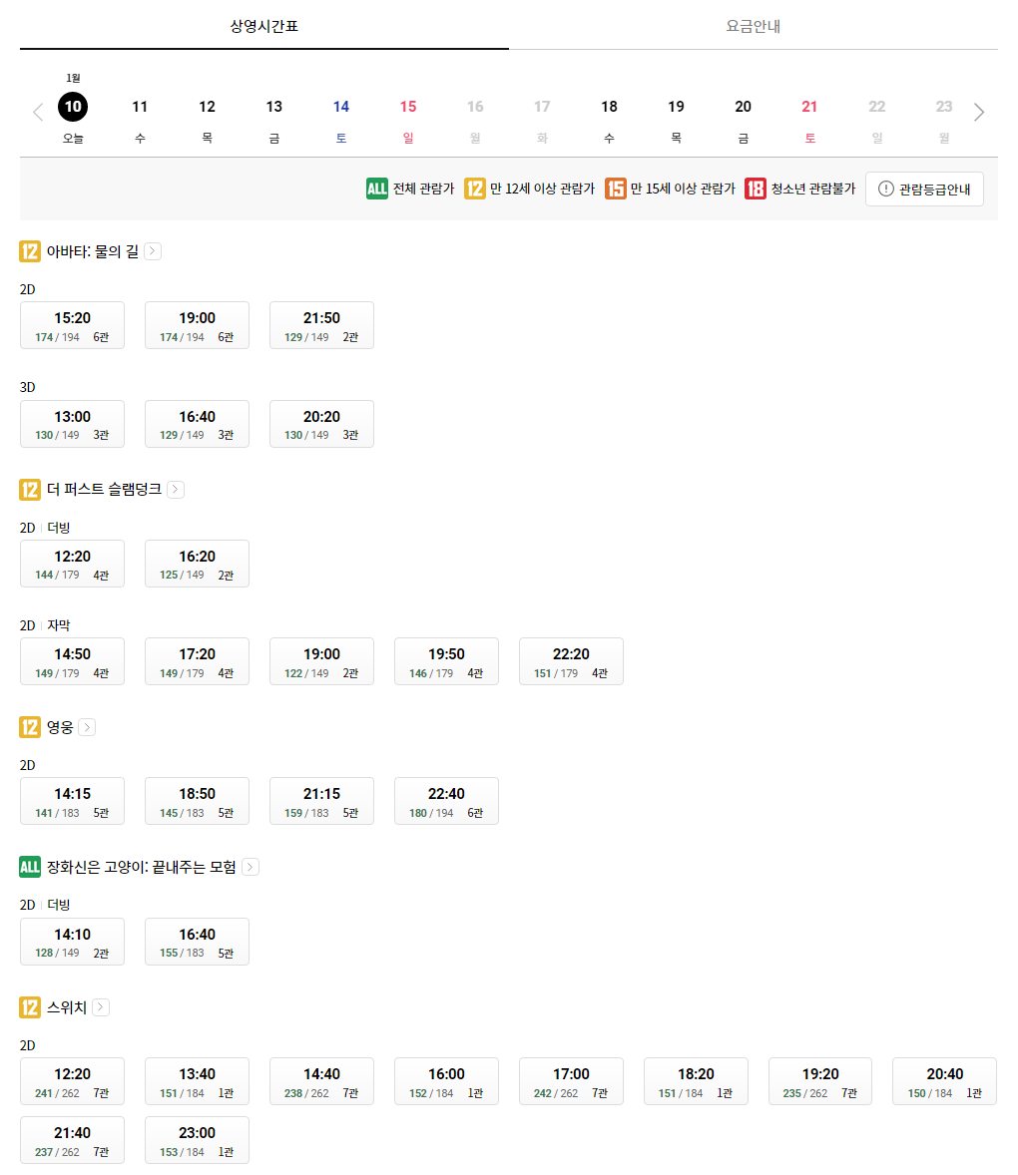
Task: Expand 스위치 movie details chevron
Action: tap(101, 1007)
